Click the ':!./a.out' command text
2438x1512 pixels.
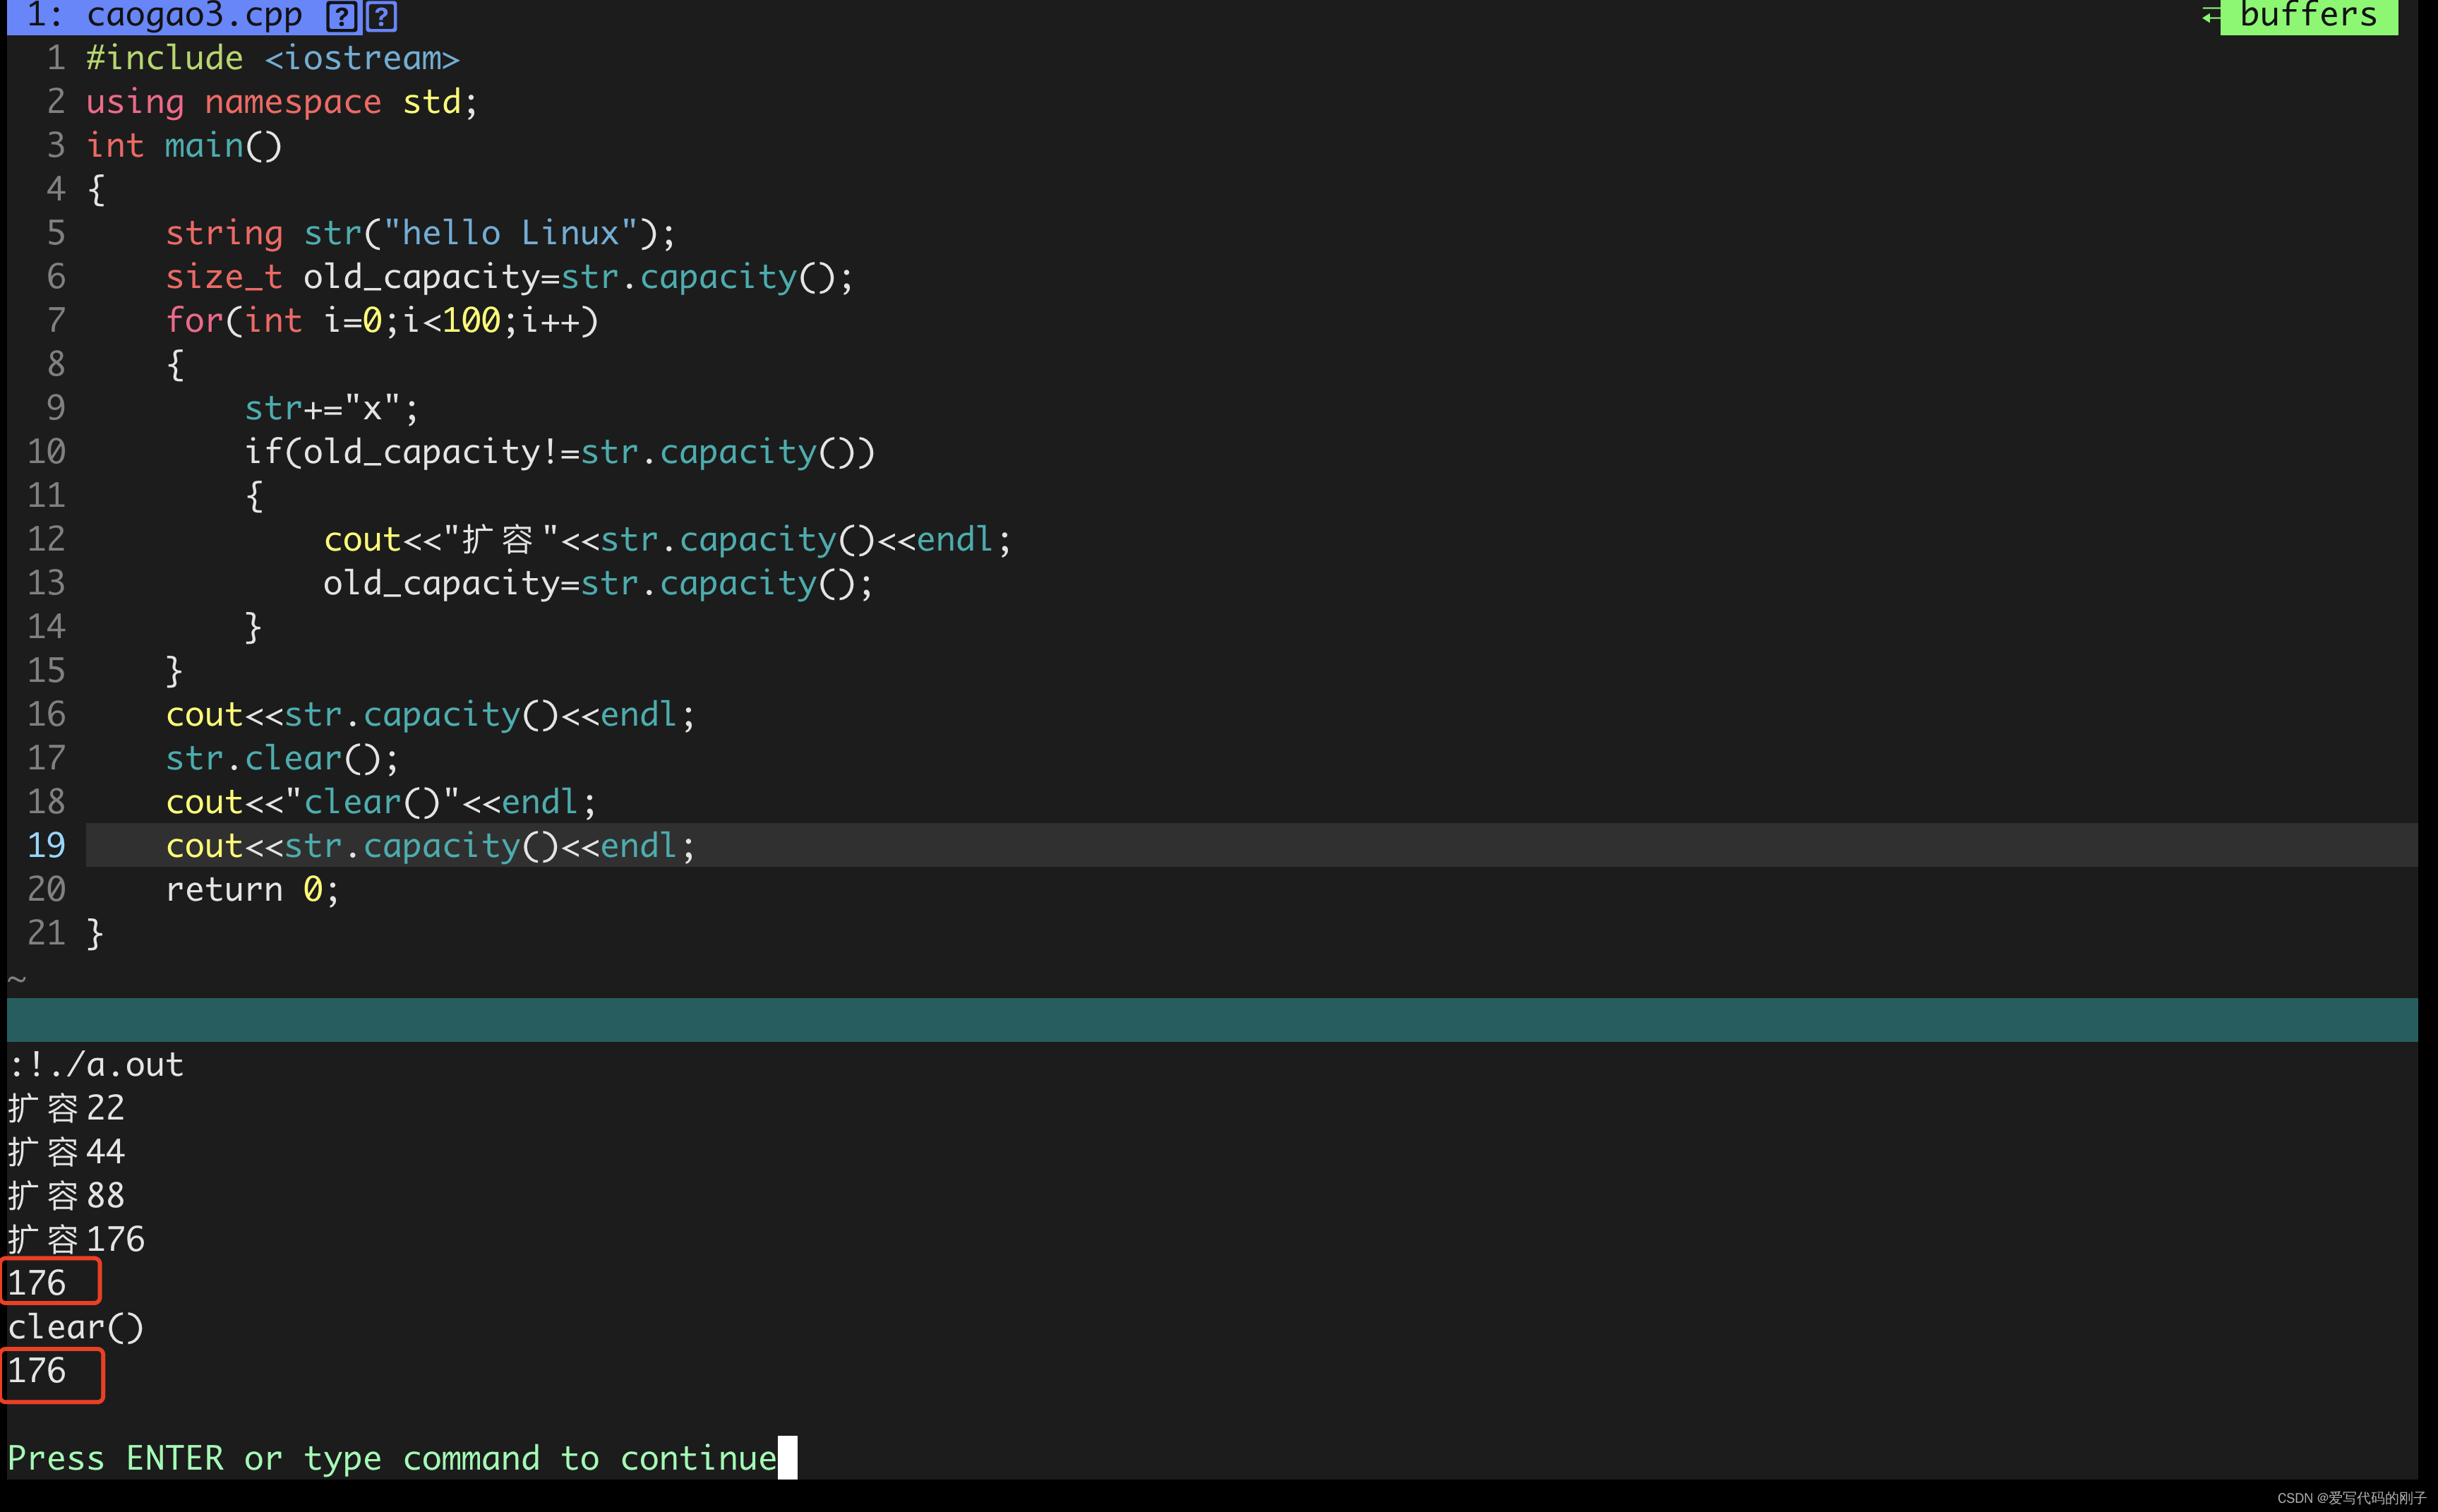click(x=96, y=1065)
